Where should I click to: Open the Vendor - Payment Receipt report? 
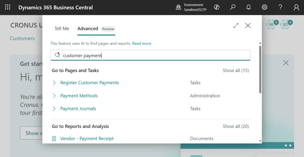click(87, 139)
